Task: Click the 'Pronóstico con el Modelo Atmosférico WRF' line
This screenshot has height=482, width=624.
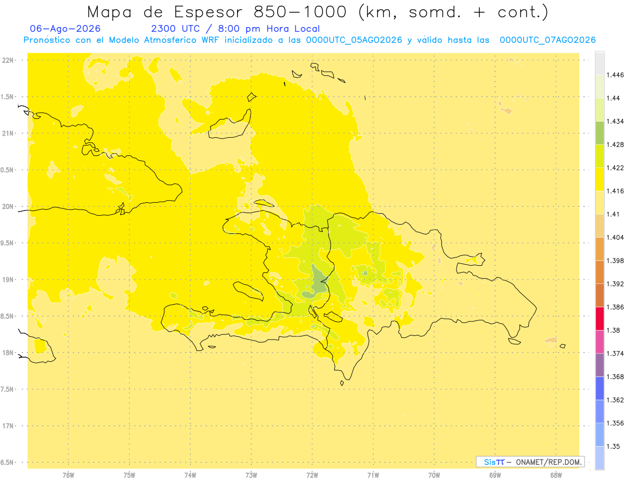Action: pos(309,40)
